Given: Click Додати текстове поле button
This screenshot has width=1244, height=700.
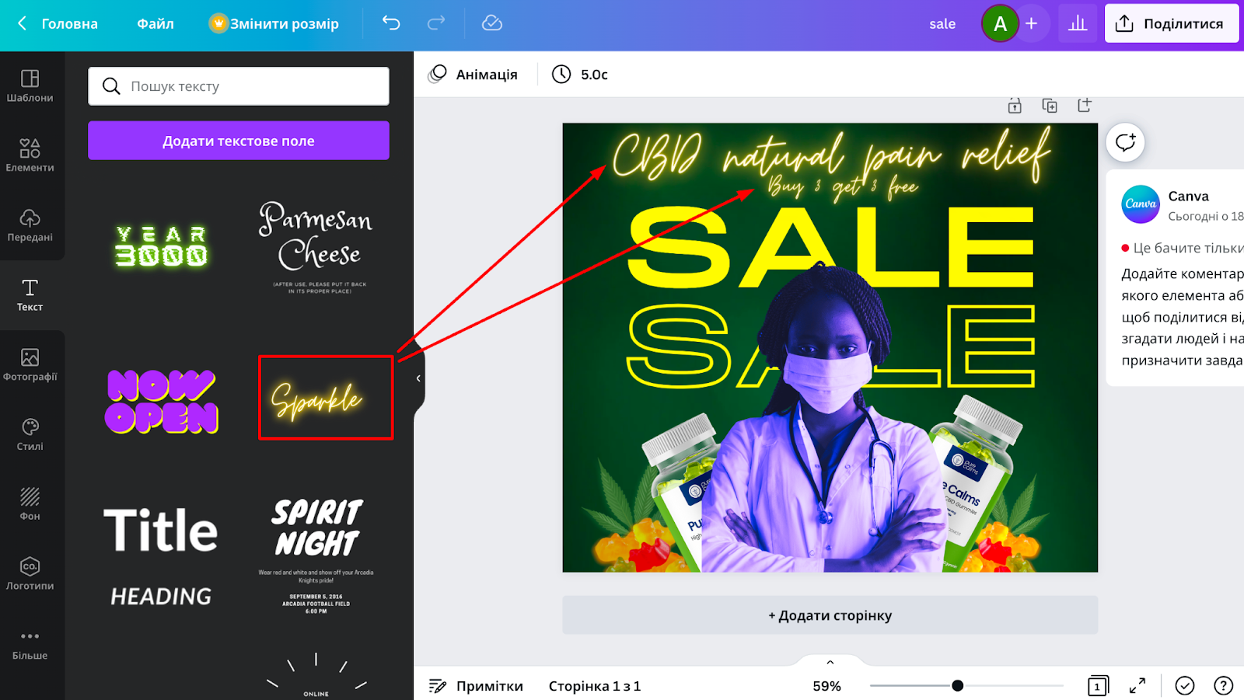Looking at the screenshot, I should coord(239,141).
